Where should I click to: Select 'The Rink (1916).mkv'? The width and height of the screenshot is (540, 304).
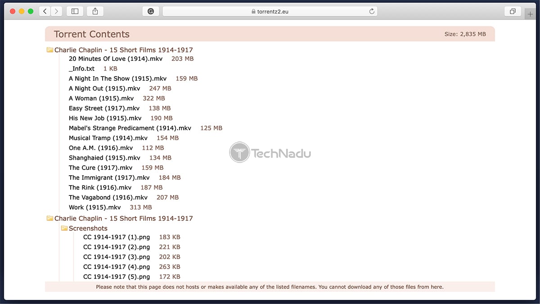click(x=100, y=187)
